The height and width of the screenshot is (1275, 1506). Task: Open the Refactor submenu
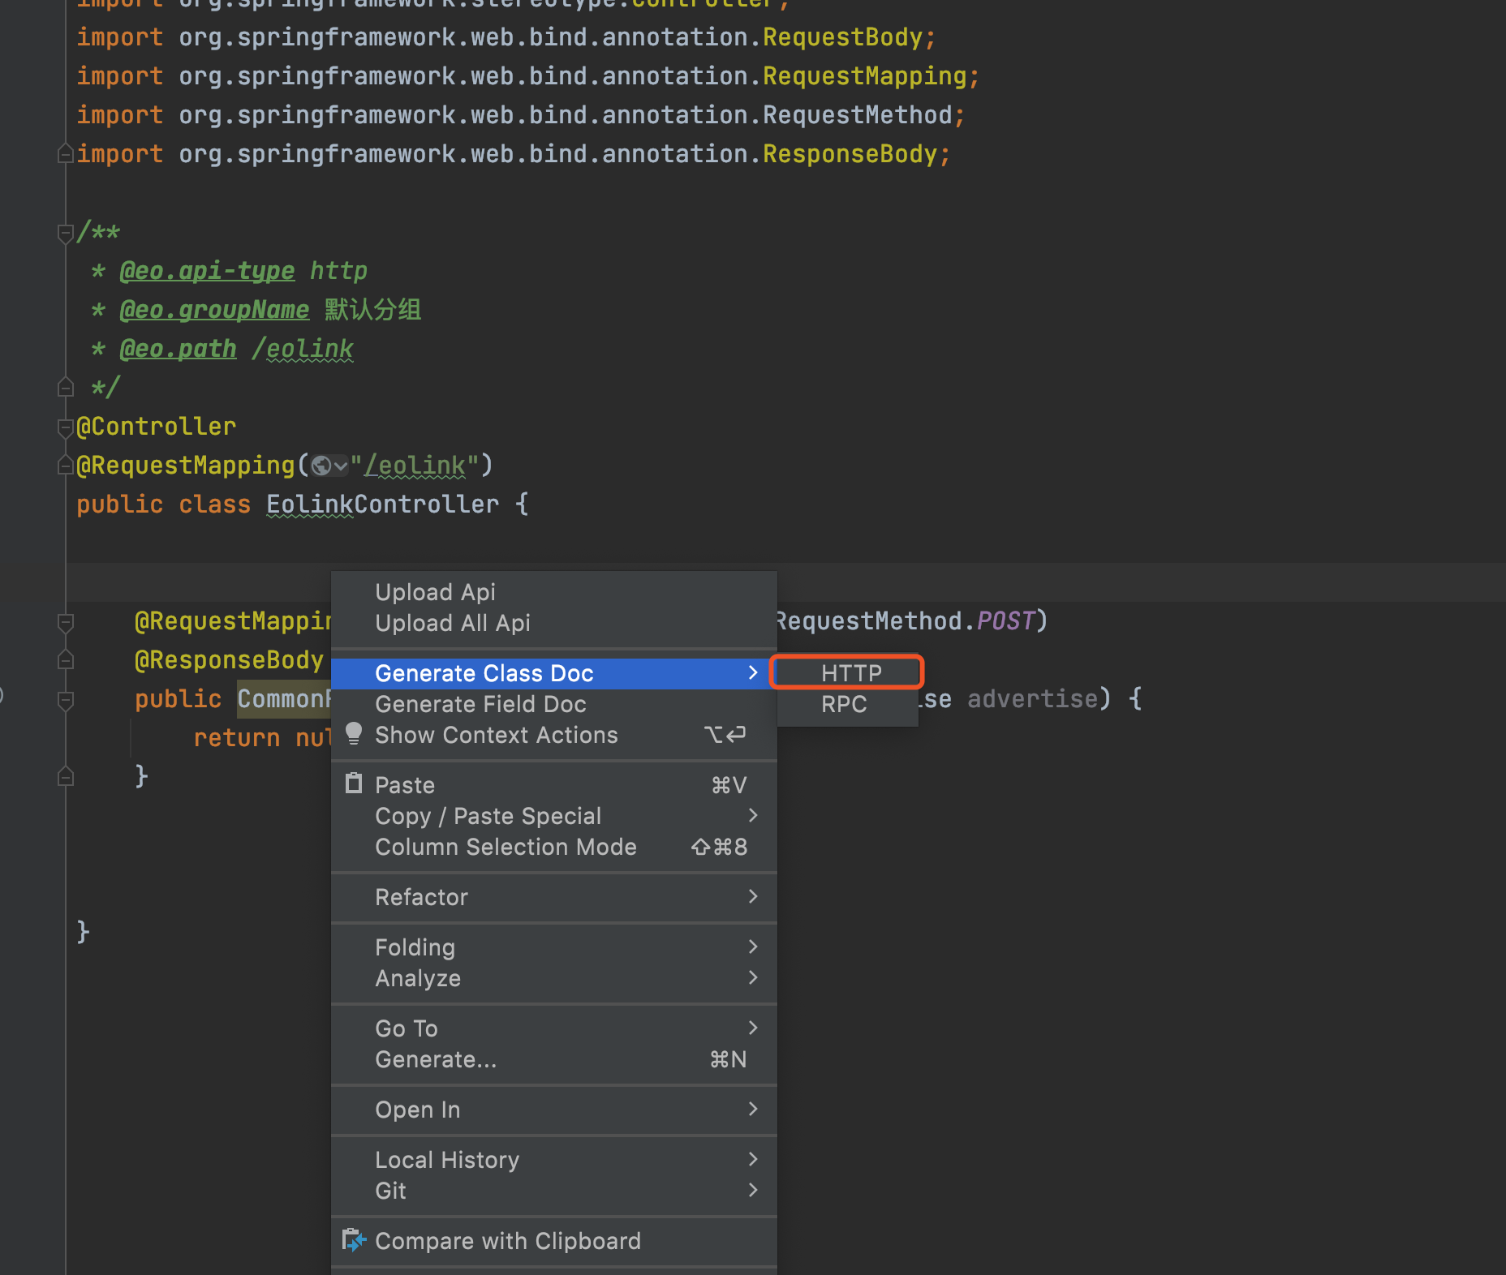coord(554,897)
